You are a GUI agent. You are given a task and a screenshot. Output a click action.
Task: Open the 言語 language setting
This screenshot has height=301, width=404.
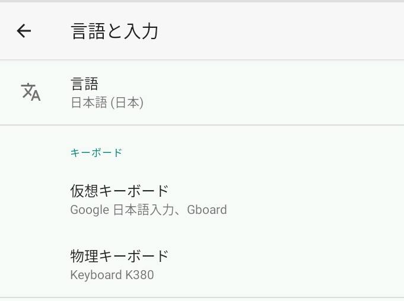point(202,92)
